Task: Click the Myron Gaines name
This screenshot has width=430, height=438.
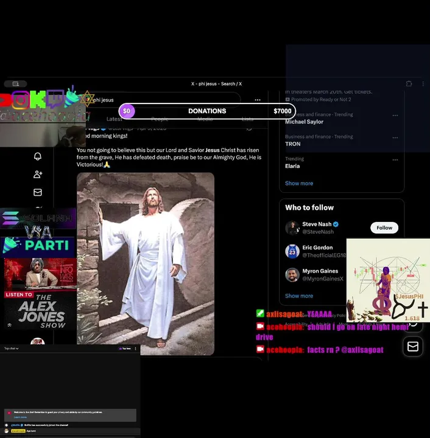Action: coord(320,271)
